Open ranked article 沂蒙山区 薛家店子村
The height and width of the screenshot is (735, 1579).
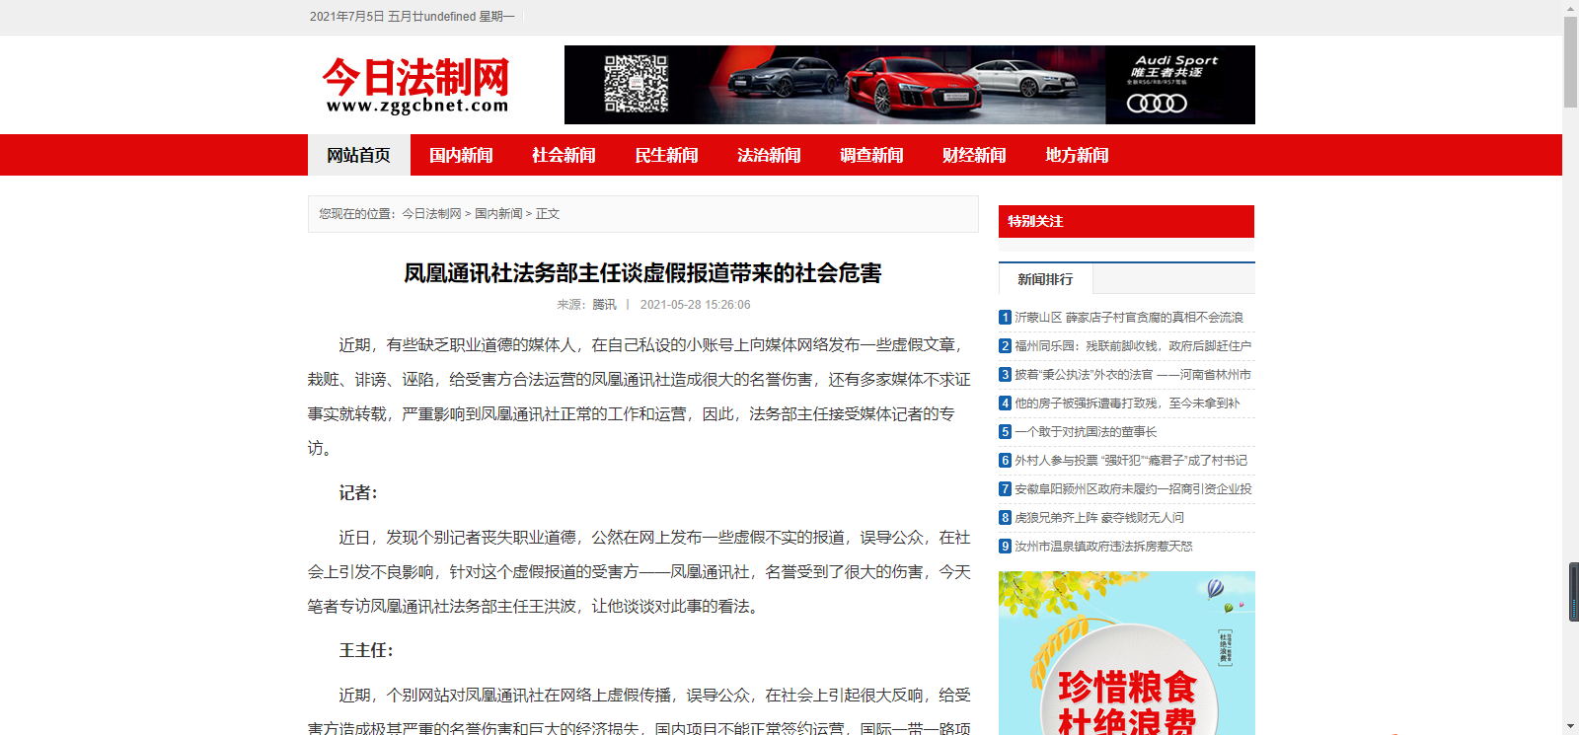coord(1129,317)
